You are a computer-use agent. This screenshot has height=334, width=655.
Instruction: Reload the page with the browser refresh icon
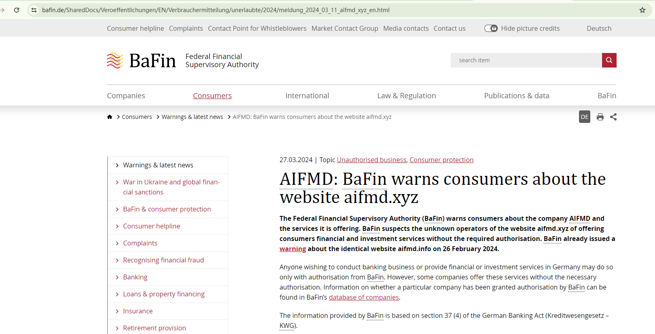point(17,10)
